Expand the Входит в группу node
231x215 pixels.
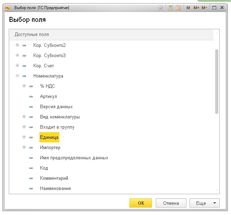pyautogui.click(x=24, y=127)
